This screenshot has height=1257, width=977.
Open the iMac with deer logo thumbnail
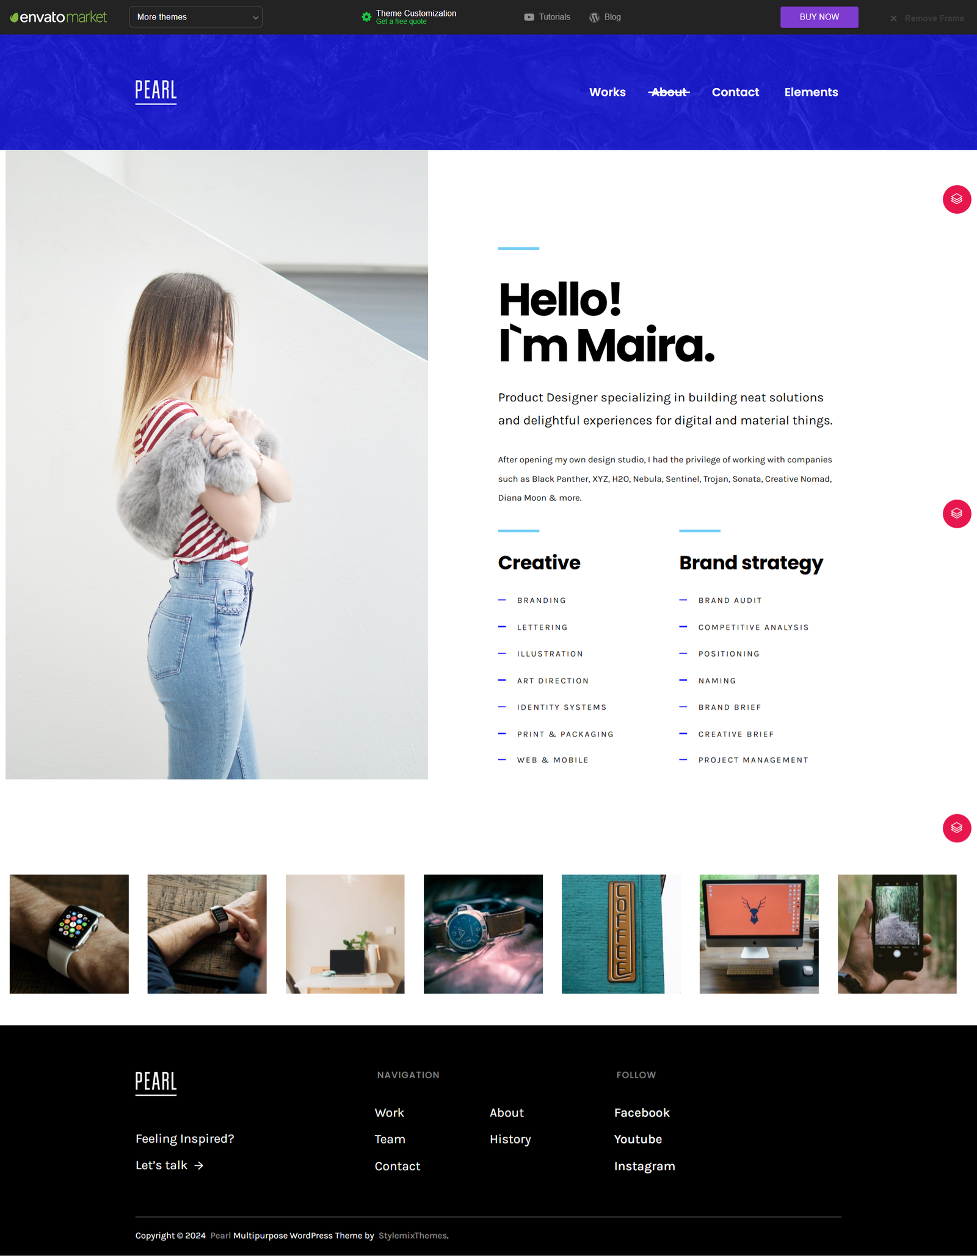(x=759, y=934)
